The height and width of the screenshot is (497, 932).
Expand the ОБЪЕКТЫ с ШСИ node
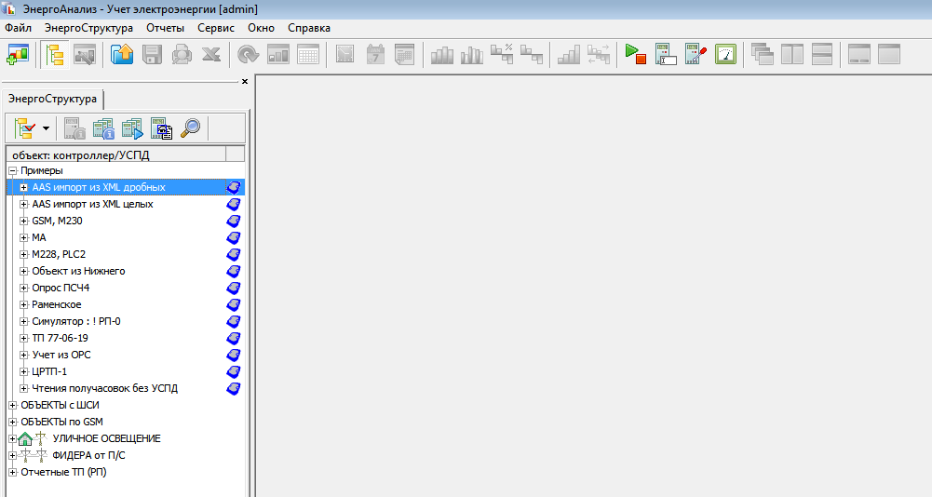pyautogui.click(x=12, y=406)
